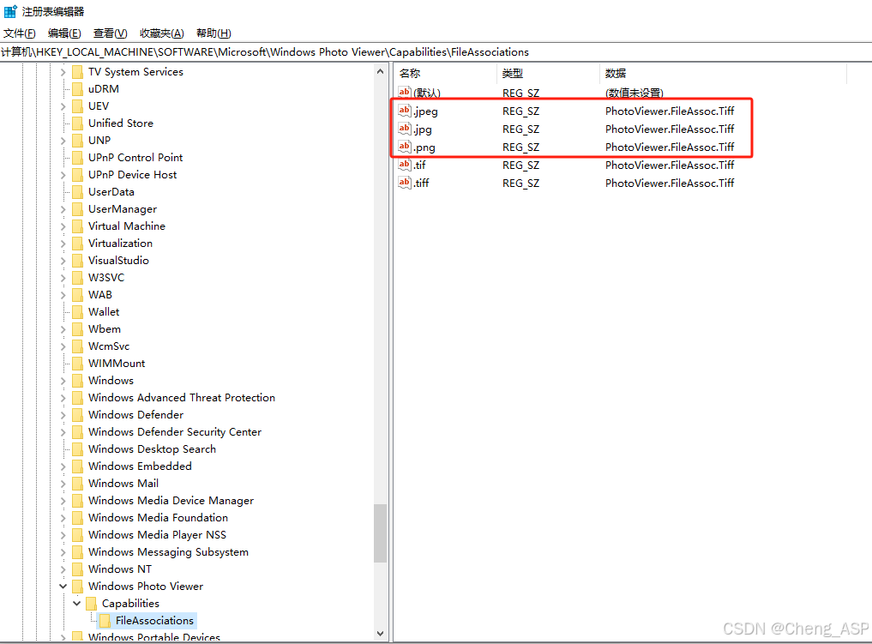The width and height of the screenshot is (872, 644).
Task: Click the TV System Services folder icon
Action: point(77,72)
